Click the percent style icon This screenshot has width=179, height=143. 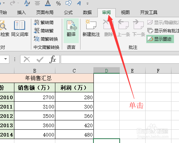[58, 3]
